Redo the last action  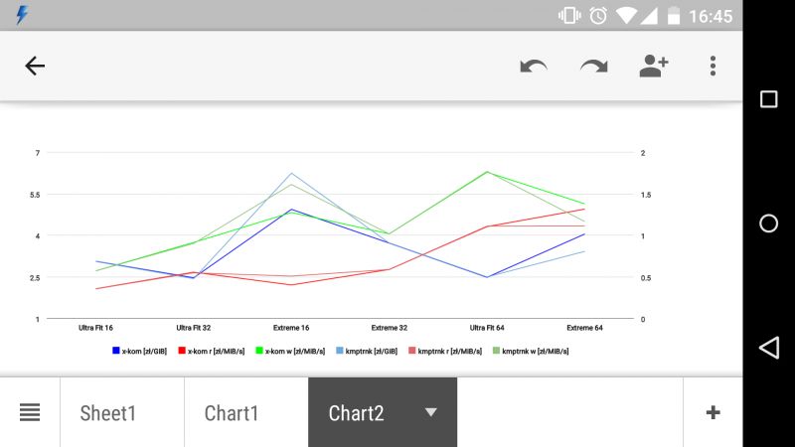tap(593, 67)
